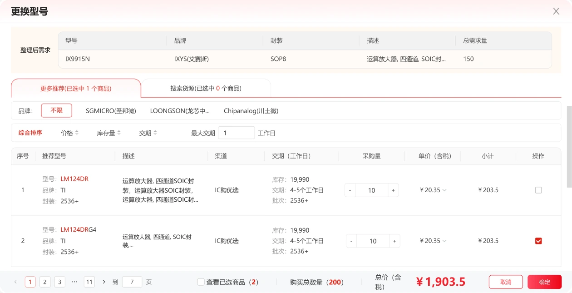Viewport: 572px width, 293px height.
Task: Click the dialog vertical scrollbar
Action: pos(569,147)
